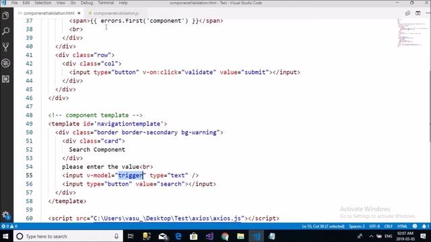Click the axios.js script path link
This screenshot has width=431, height=242.
pyautogui.click(x=167, y=218)
